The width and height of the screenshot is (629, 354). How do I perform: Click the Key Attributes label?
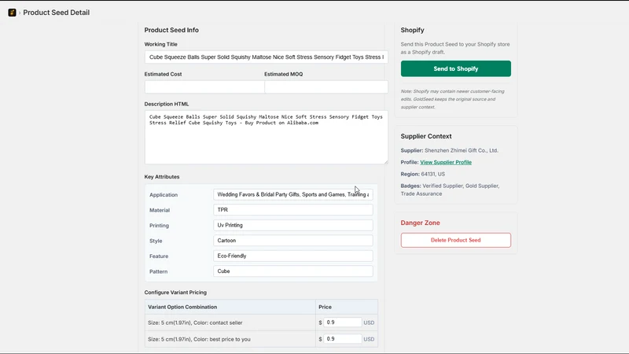click(162, 176)
